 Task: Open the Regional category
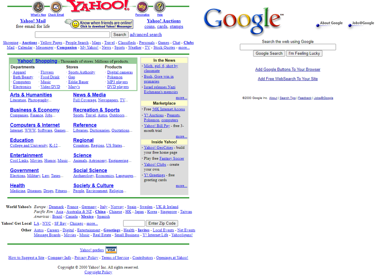83,140
